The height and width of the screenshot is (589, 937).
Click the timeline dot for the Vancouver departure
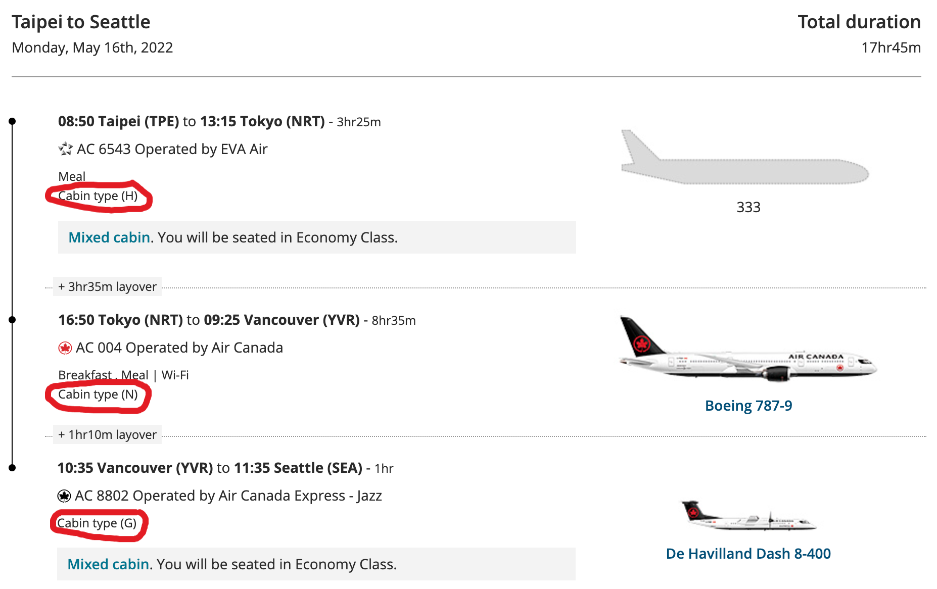point(12,468)
